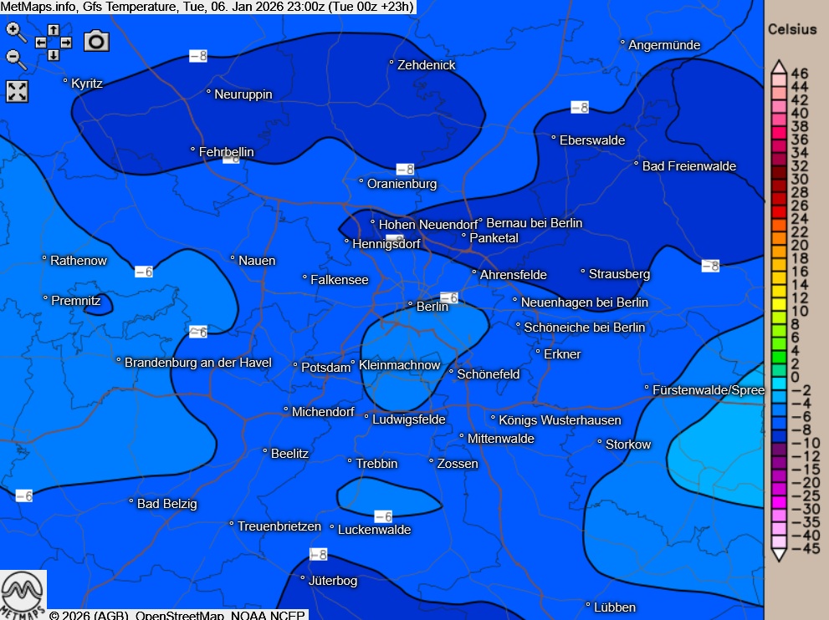Take a snapshot with the camera icon
The image size is (829, 620).
tap(96, 41)
